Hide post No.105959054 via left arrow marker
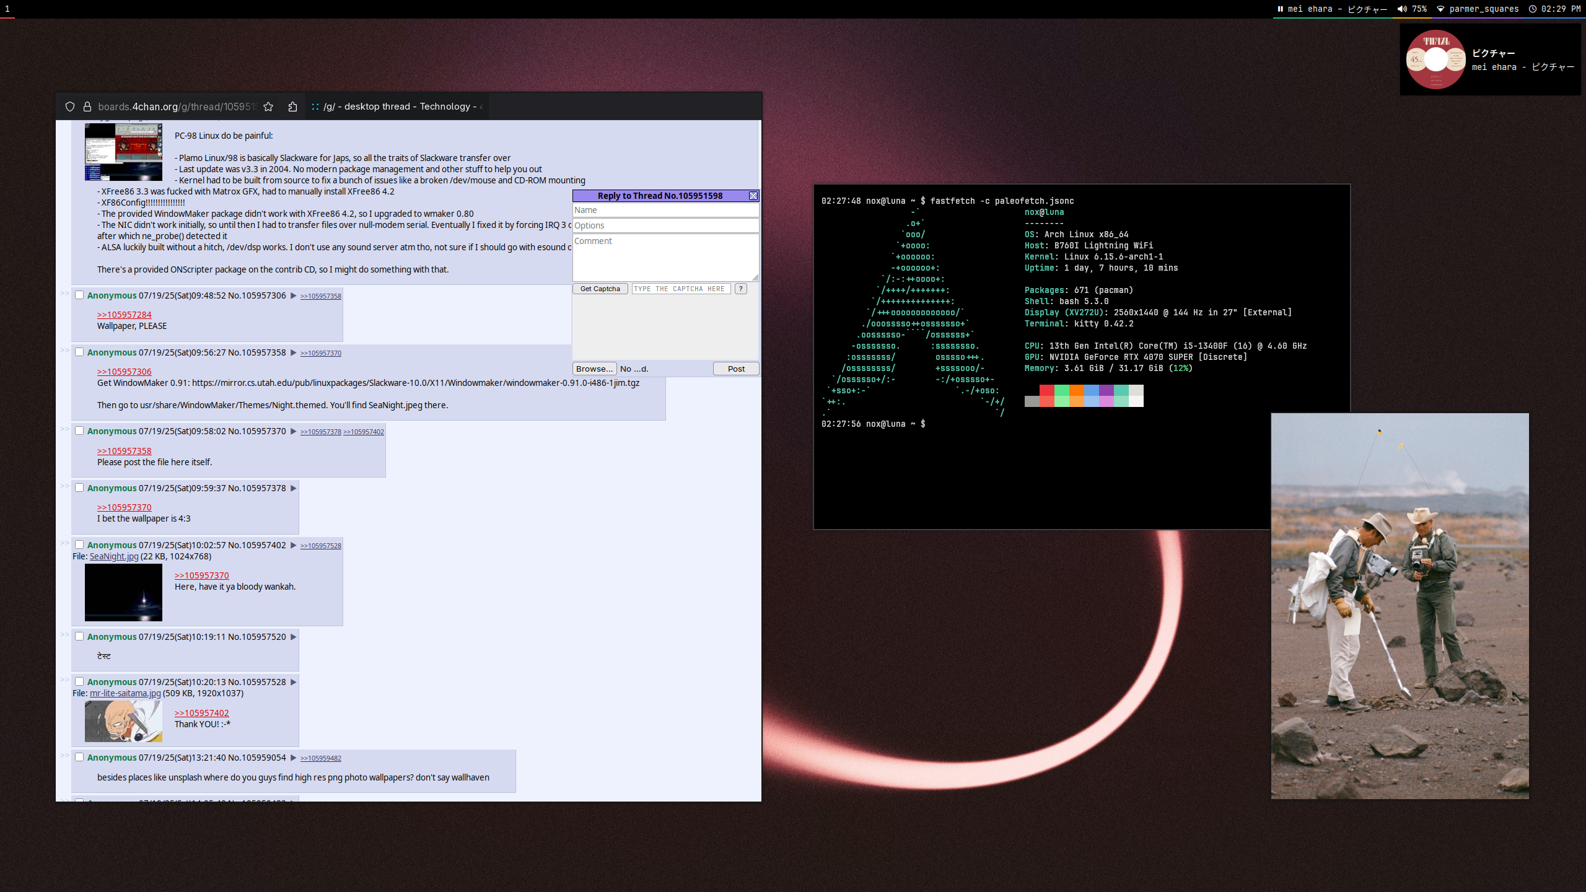The image size is (1586, 892). click(64, 756)
